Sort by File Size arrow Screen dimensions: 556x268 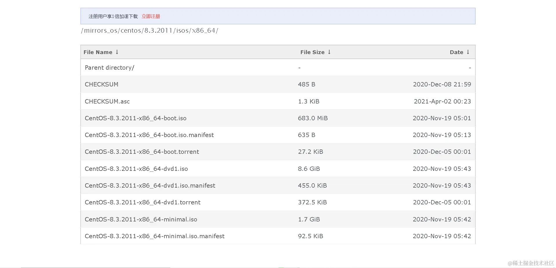[329, 52]
